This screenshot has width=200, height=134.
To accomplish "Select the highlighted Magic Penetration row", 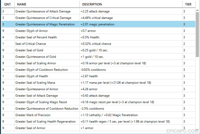I will [x=98, y=24].
